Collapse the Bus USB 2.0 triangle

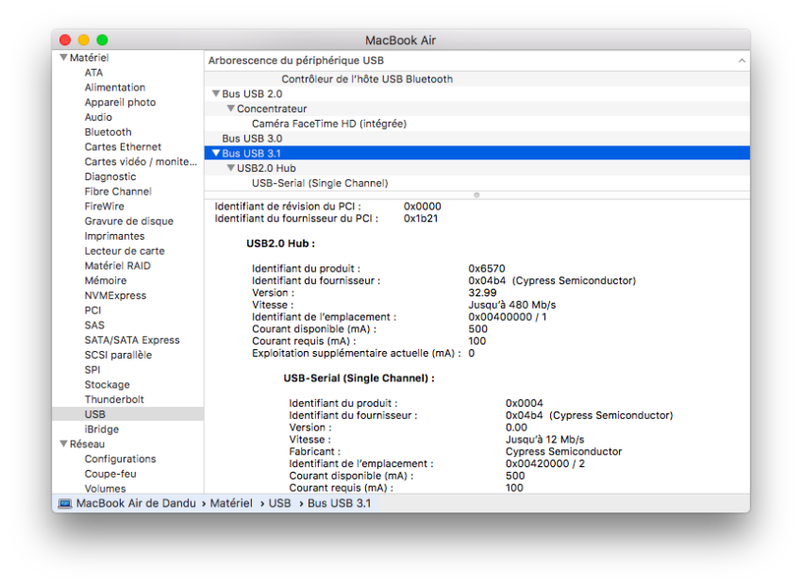click(216, 93)
